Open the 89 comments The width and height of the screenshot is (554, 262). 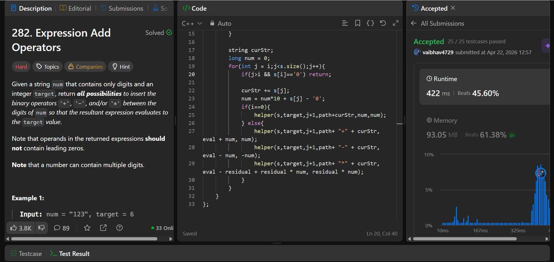(x=61, y=228)
